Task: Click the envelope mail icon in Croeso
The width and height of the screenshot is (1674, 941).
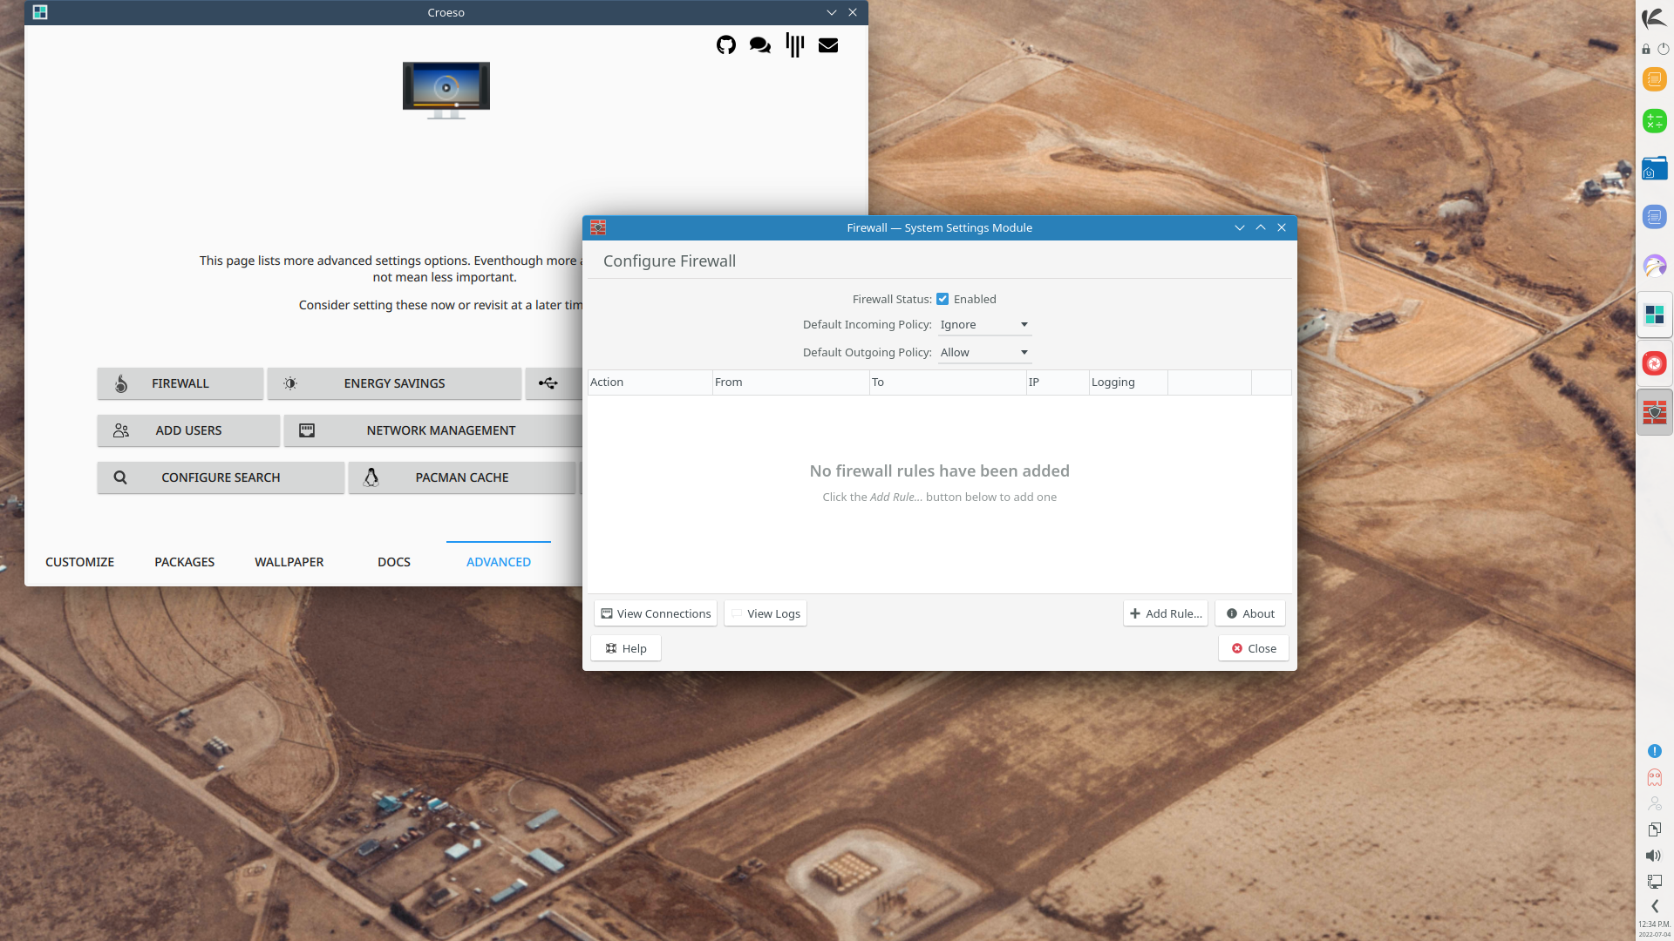Action: [828, 45]
